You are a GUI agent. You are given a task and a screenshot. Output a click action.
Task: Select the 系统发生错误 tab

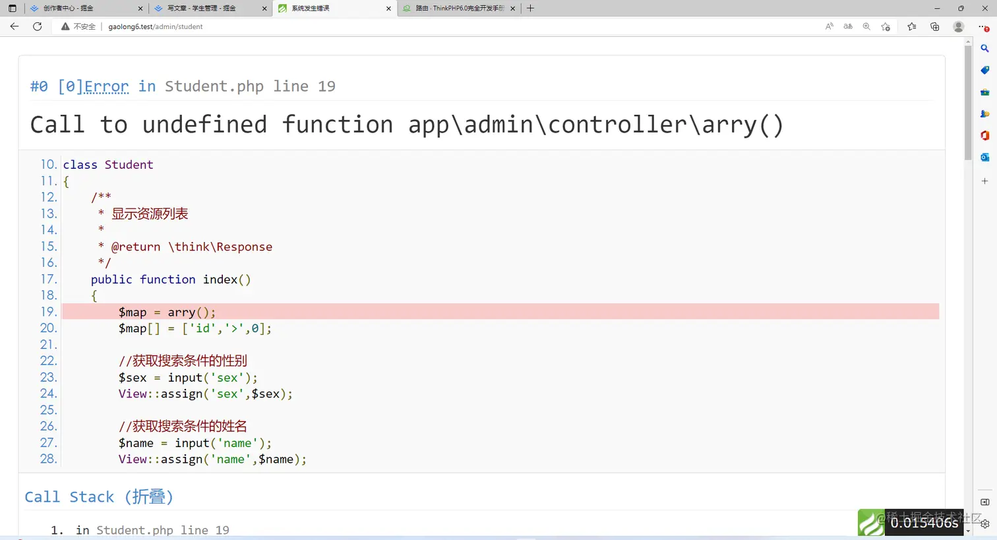click(x=334, y=9)
